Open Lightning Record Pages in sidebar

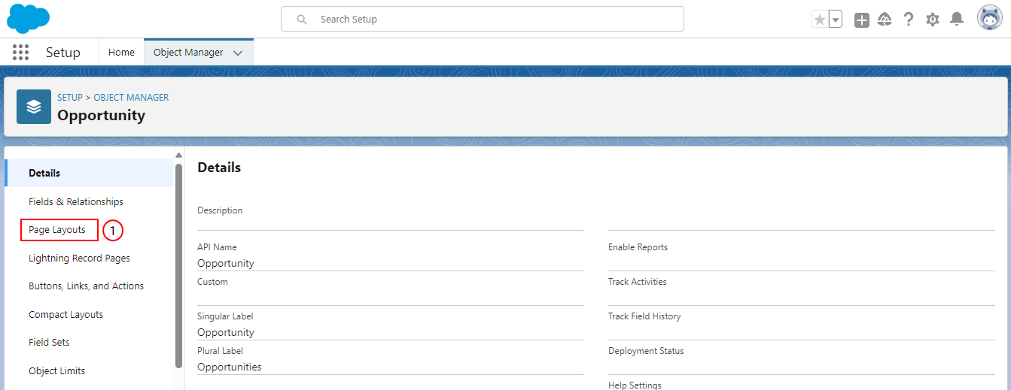(x=79, y=258)
